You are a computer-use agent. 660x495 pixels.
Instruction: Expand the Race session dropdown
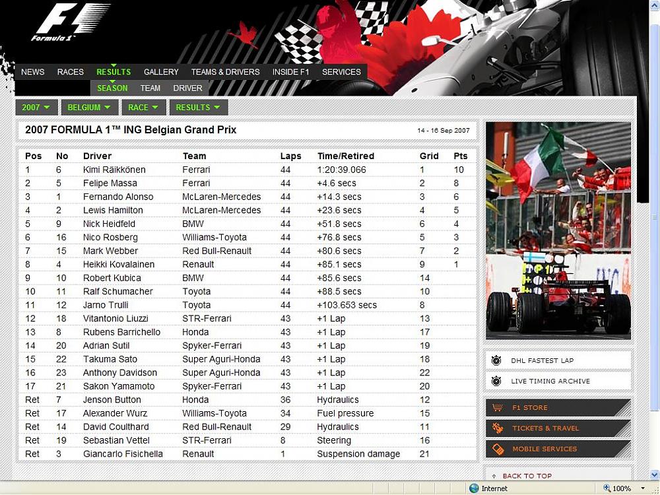pos(143,108)
